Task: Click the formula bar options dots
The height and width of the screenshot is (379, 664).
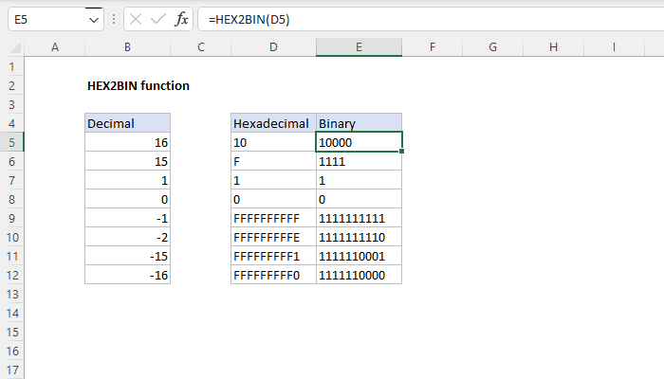Action: click(114, 19)
